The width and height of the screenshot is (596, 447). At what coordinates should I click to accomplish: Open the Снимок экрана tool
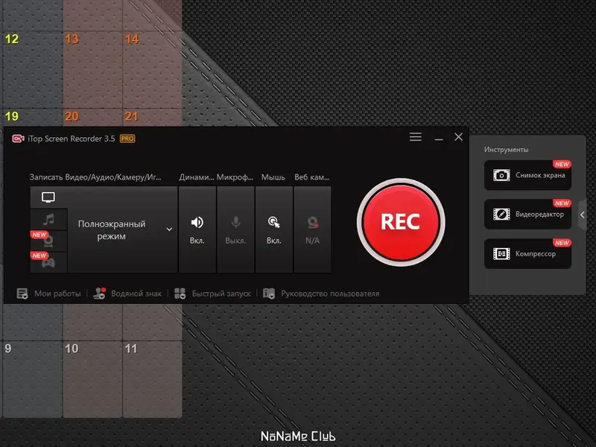[x=527, y=175]
